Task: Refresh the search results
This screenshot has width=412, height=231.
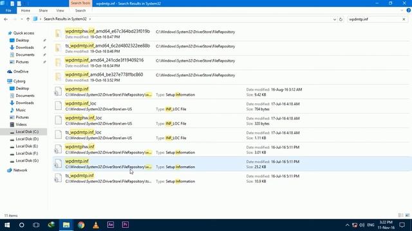Action: click(x=341, y=19)
